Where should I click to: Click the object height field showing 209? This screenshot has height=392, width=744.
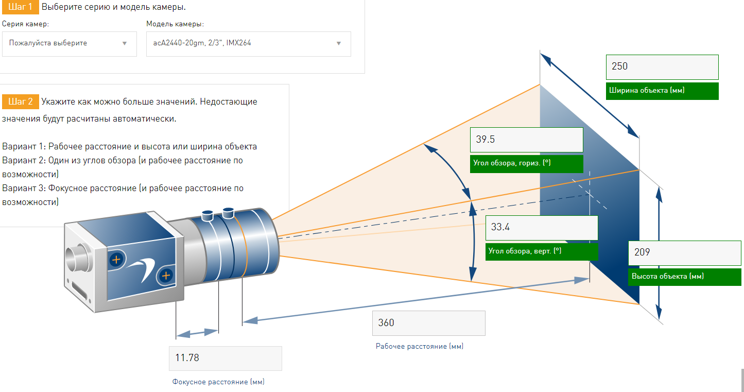tap(685, 253)
